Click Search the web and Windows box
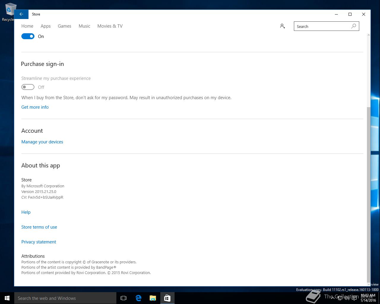 coord(65,298)
